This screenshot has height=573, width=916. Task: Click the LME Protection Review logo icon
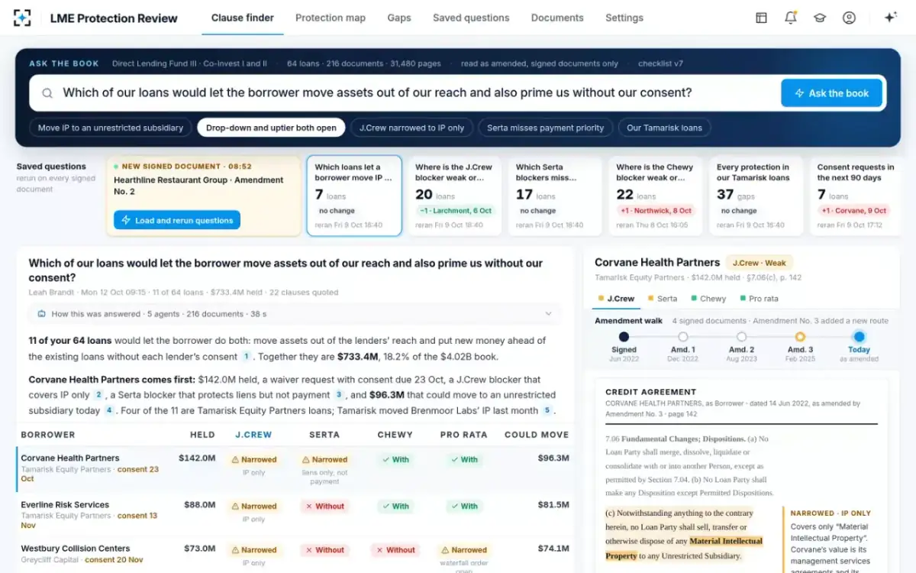[23, 18]
